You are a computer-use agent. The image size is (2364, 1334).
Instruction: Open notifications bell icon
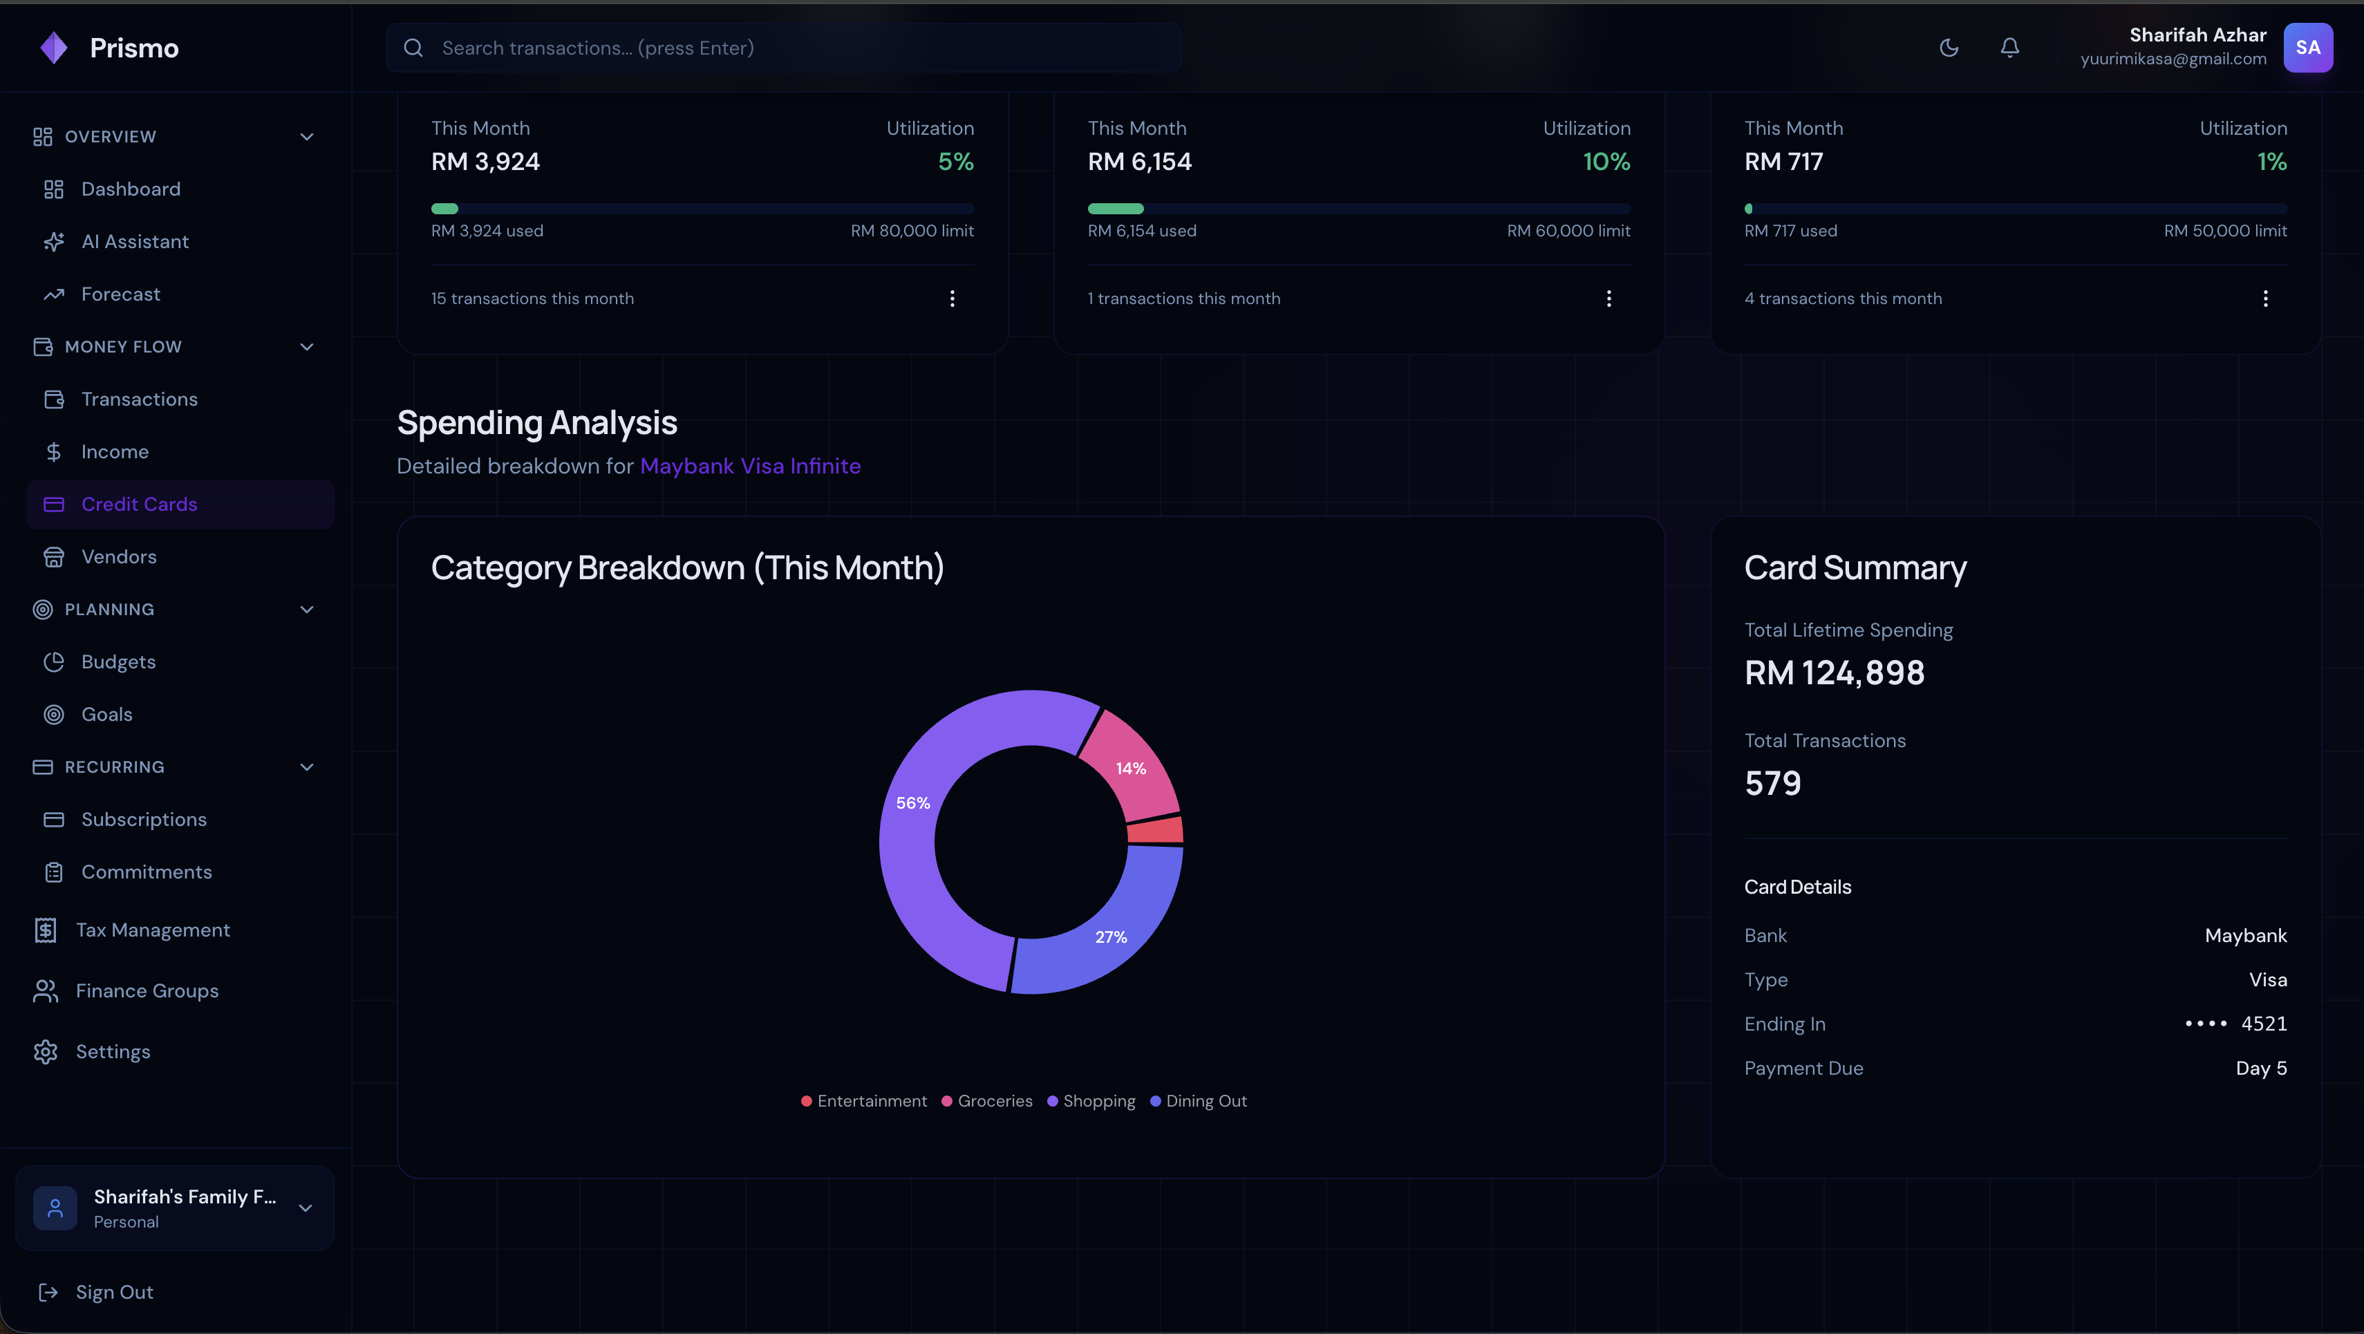[x=2009, y=48]
